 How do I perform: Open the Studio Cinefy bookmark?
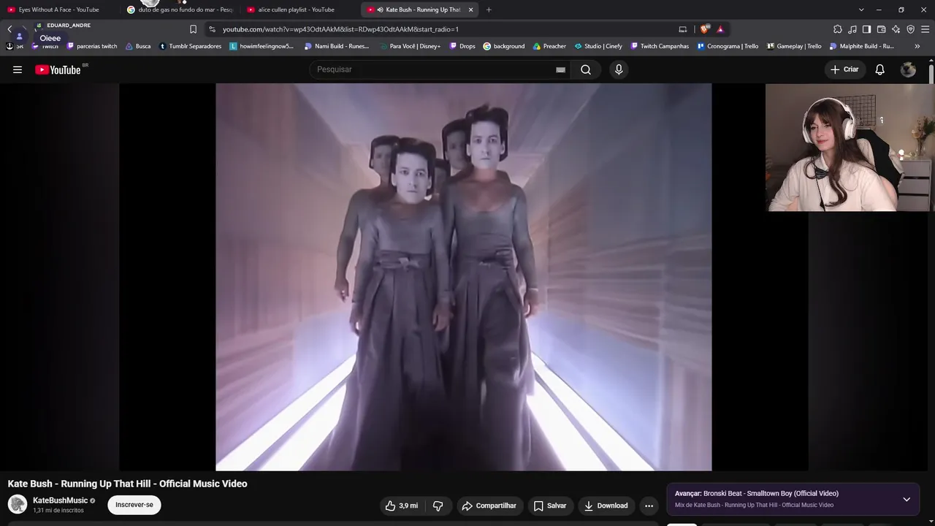click(598, 46)
